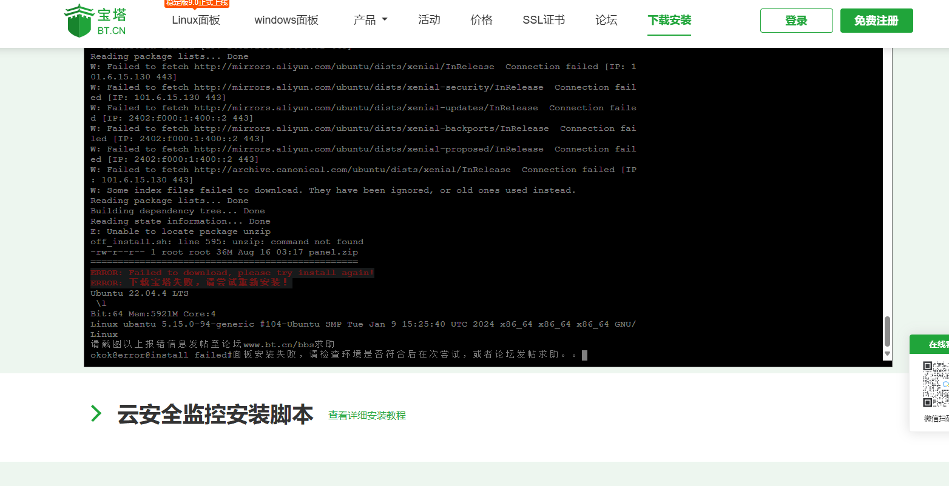Click the QR code in the side widget

pos(936,384)
